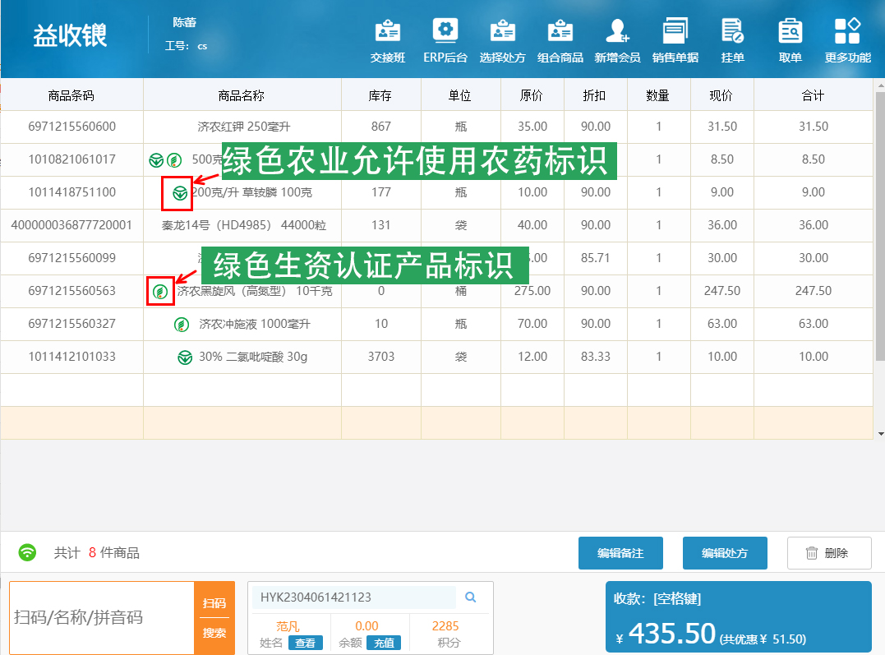Click the scrollbar down arrow of product table
The width and height of the screenshot is (885, 655).
880,433
